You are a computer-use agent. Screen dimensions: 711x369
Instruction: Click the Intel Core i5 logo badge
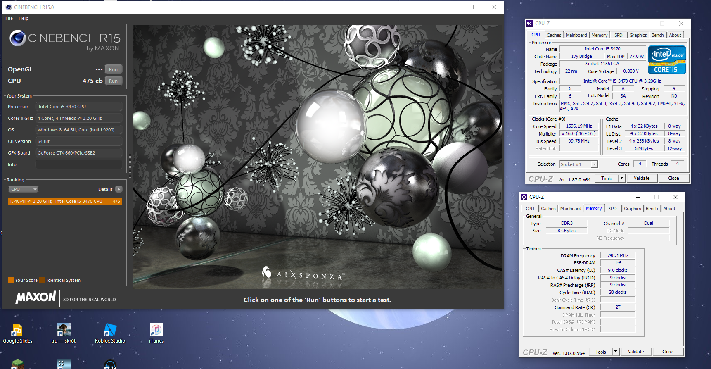(666, 60)
